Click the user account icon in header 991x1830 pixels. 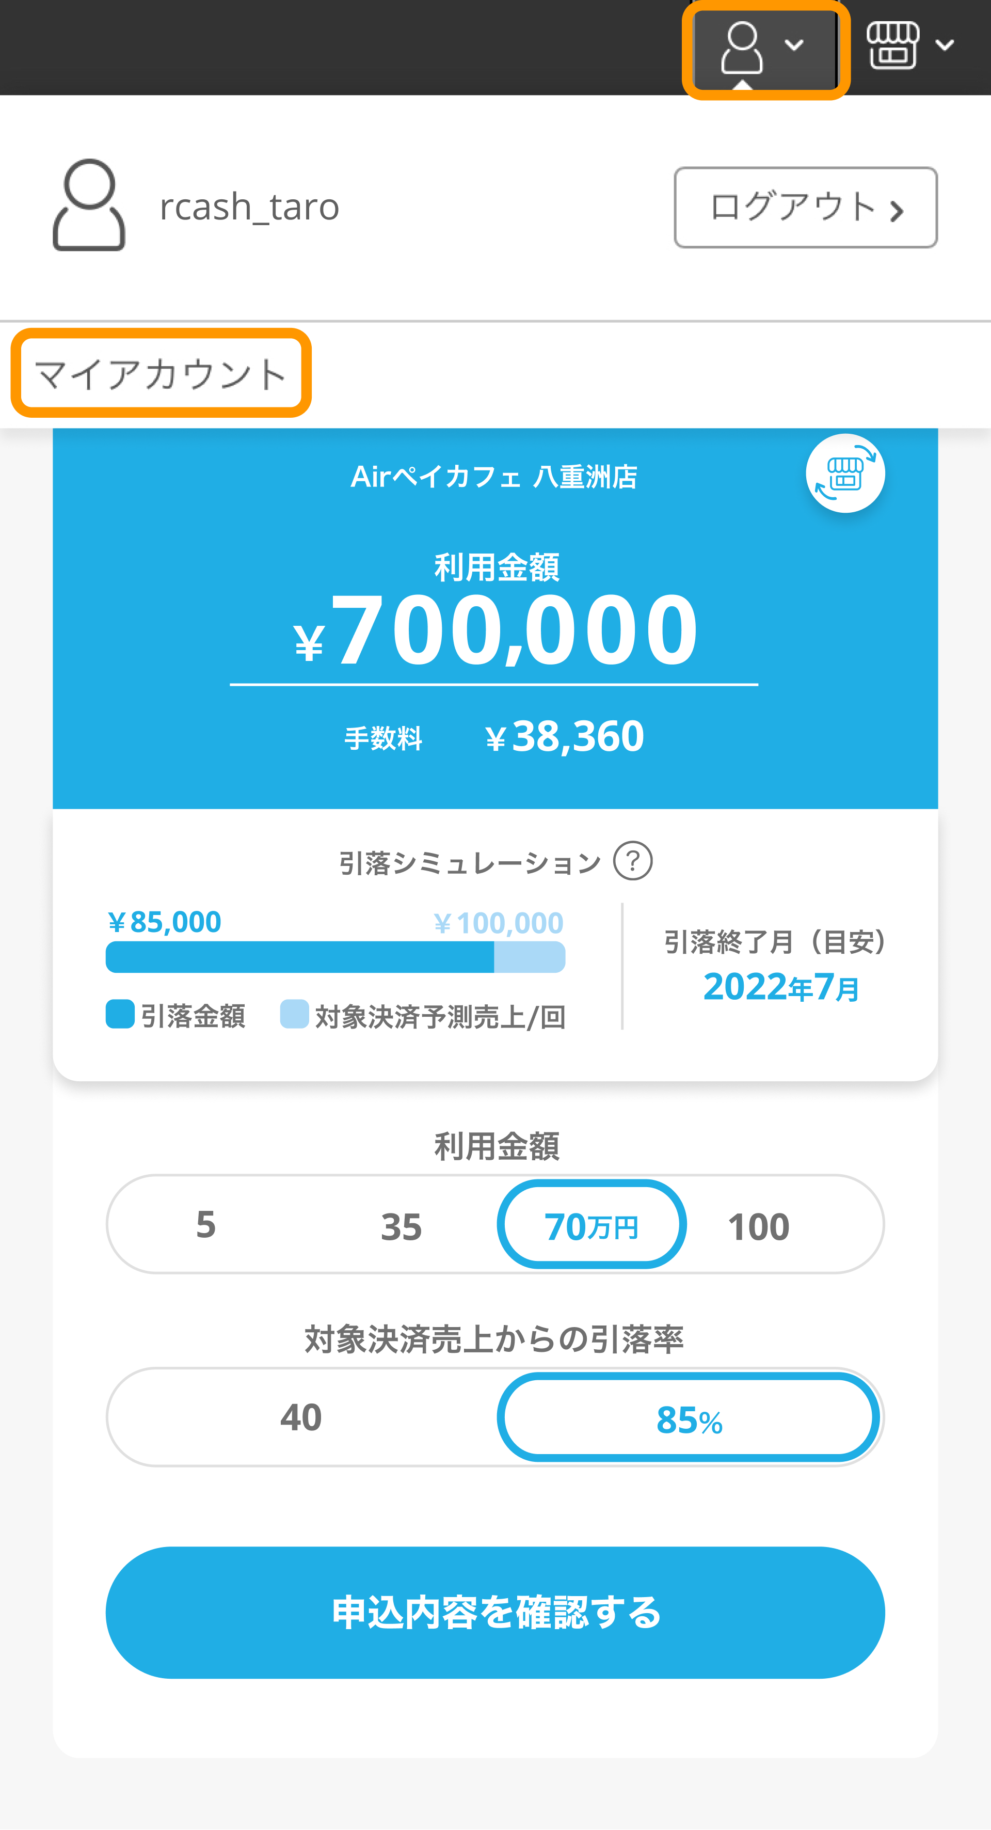[x=741, y=47]
